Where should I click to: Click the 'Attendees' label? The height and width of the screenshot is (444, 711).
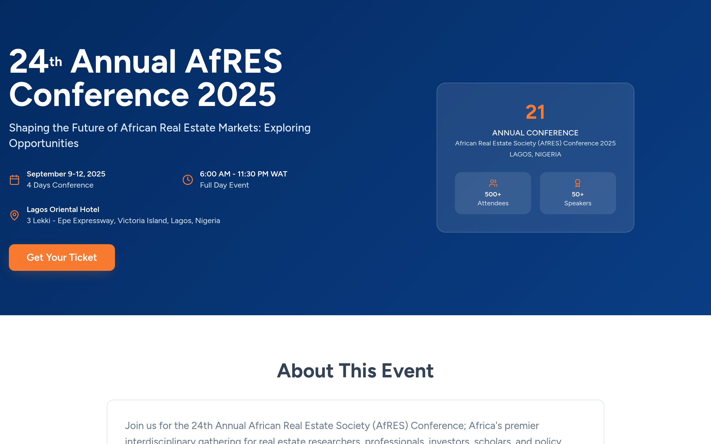[493, 203]
